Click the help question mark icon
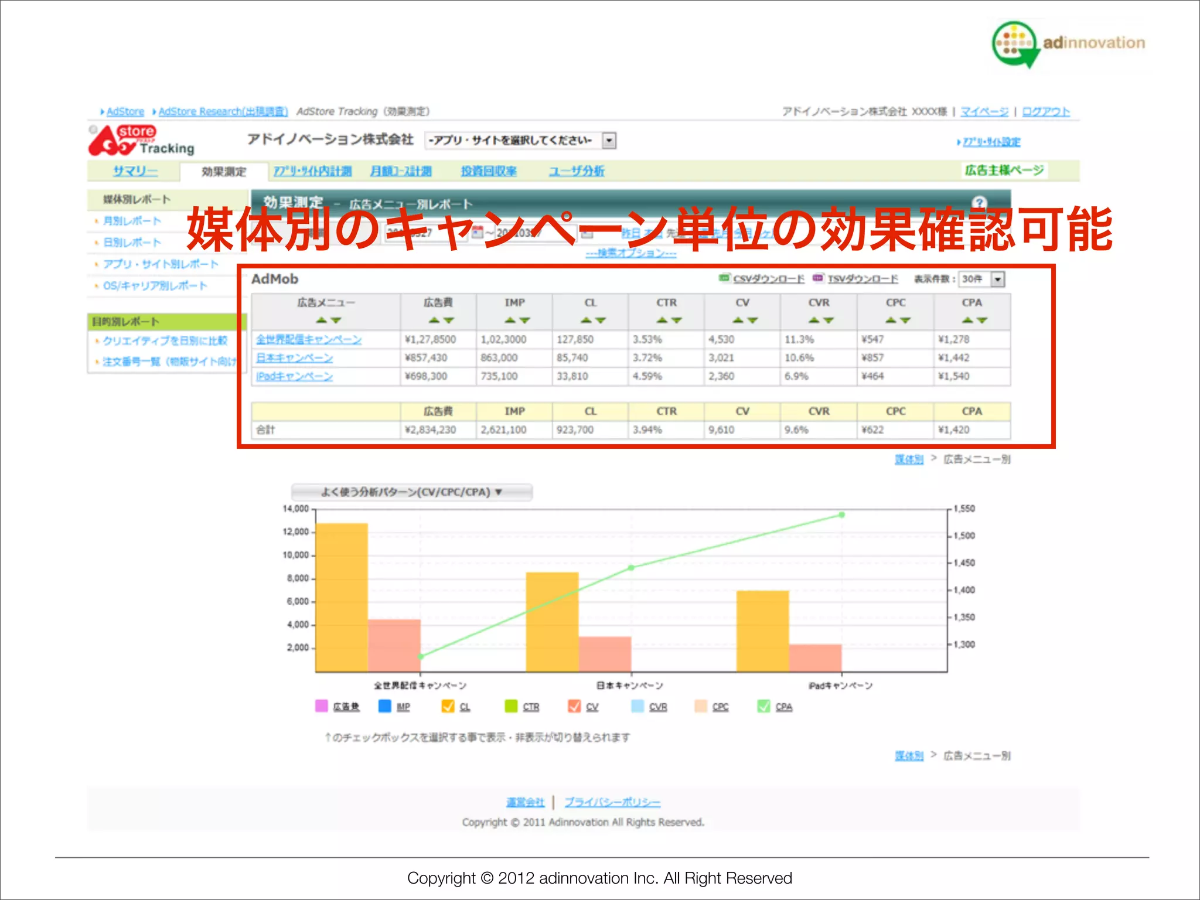1200x900 pixels. 979,203
